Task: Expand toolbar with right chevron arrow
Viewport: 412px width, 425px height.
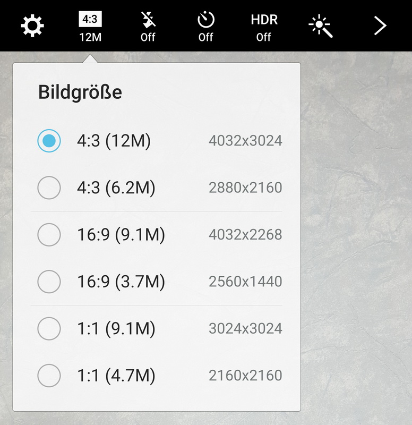Action: pyautogui.click(x=380, y=25)
